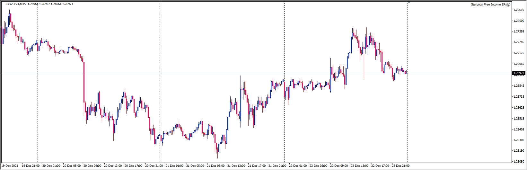Click the 1.26080 price axis label
The height and width of the screenshot is (170, 527).
(x=519, y=162)
